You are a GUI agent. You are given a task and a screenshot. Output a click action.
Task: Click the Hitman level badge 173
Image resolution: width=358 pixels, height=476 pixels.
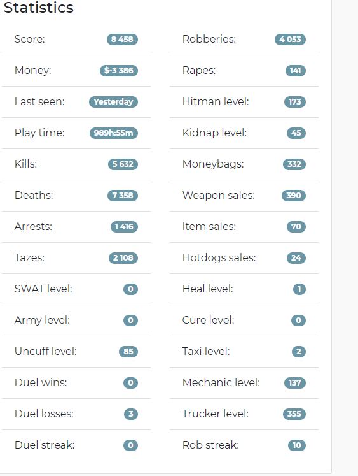(295, 102)
